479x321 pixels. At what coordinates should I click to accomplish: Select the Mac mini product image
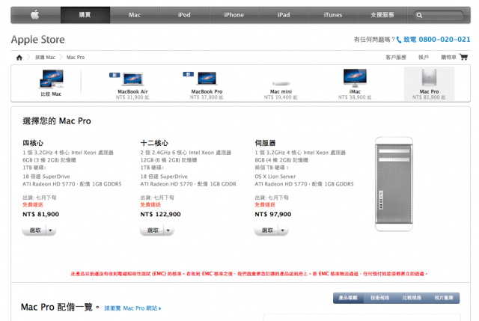point(281,83)
